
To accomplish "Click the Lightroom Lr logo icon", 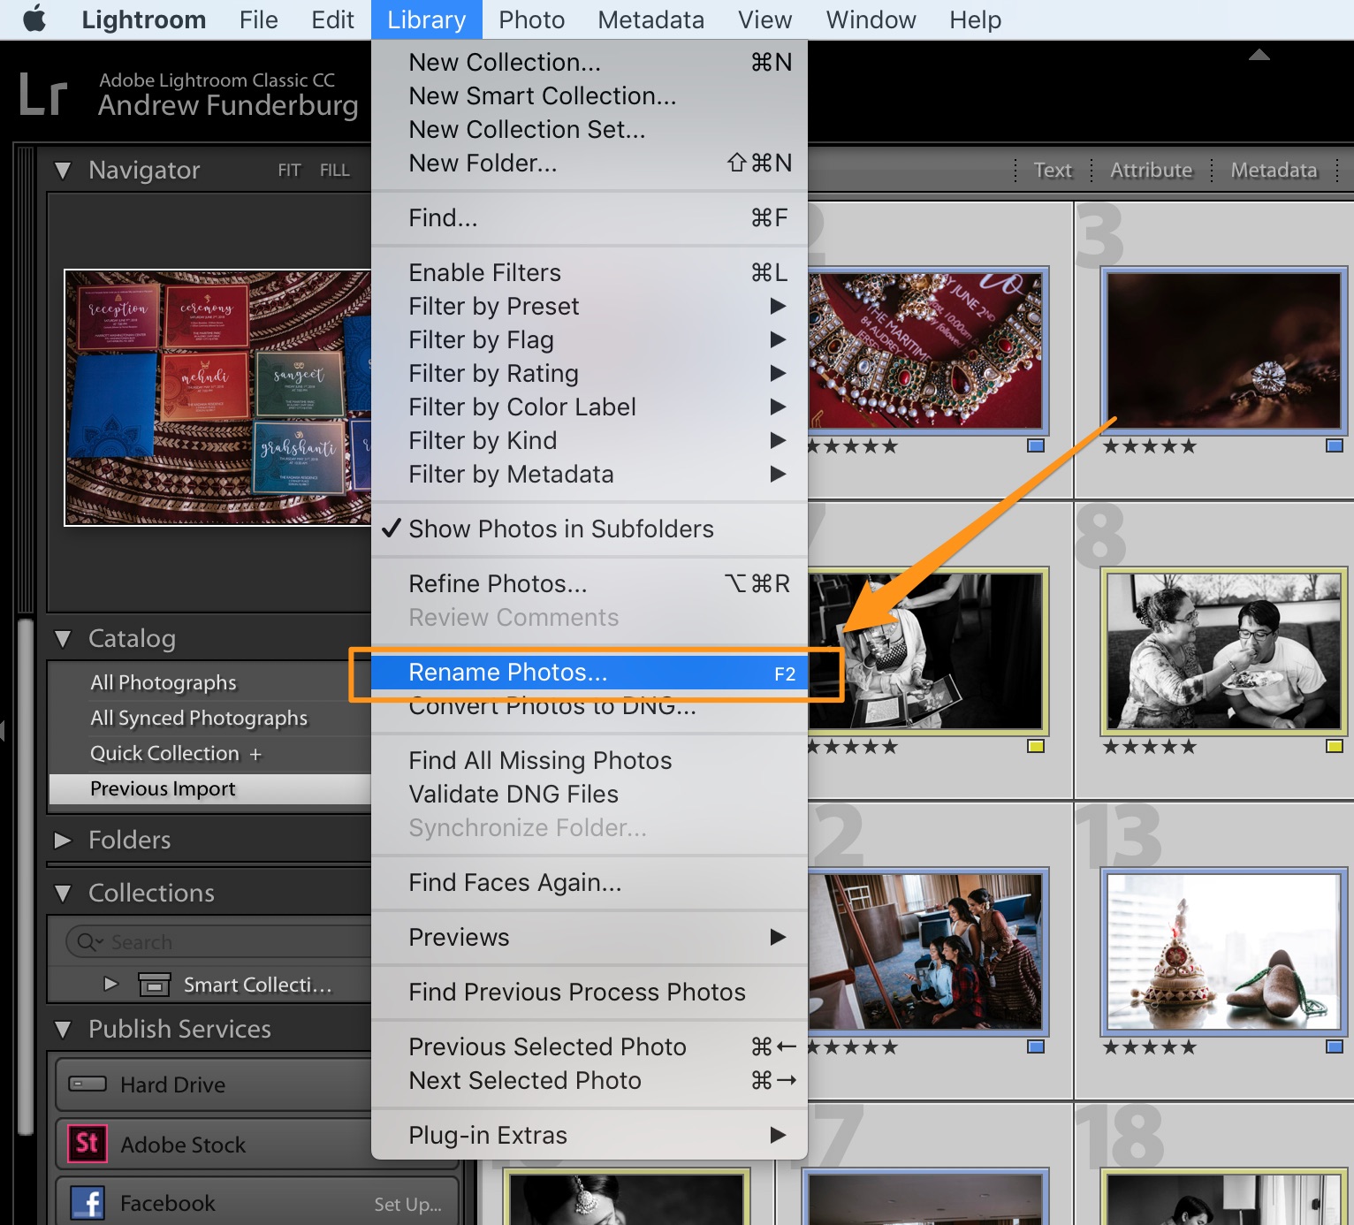I will (x=44, y=92).
